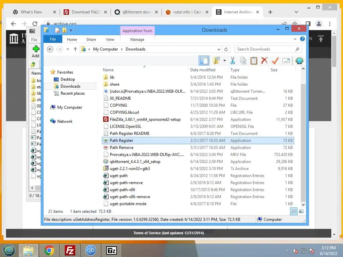The height and width of the screenshot is (257, 343).
Task: Open the Share ribbon tab
Action: click(x=91, y=39)
